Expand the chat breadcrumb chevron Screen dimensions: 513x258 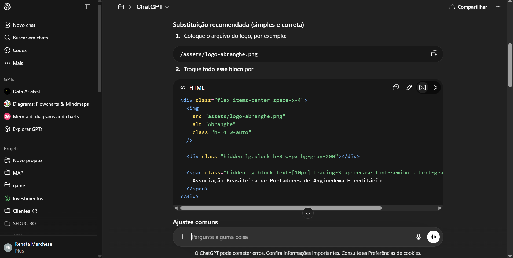click(x=131, y=7)
